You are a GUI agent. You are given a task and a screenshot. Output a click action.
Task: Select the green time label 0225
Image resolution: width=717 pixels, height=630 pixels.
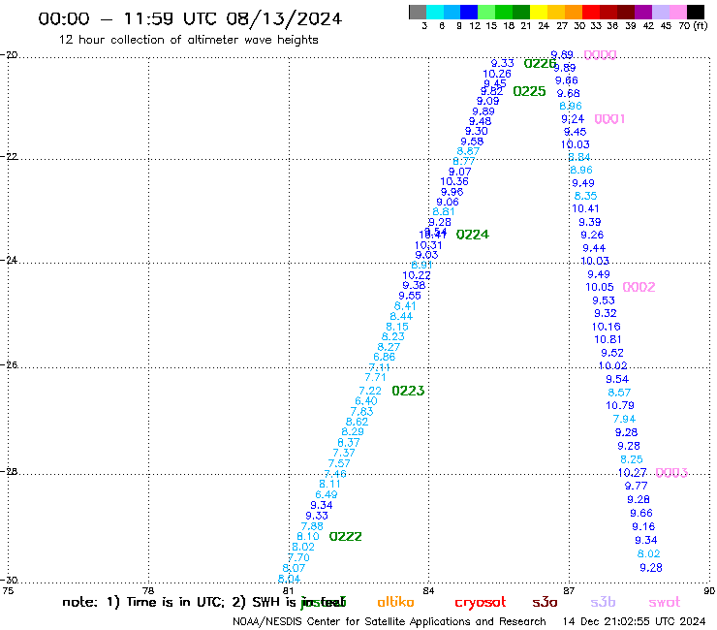529,91
